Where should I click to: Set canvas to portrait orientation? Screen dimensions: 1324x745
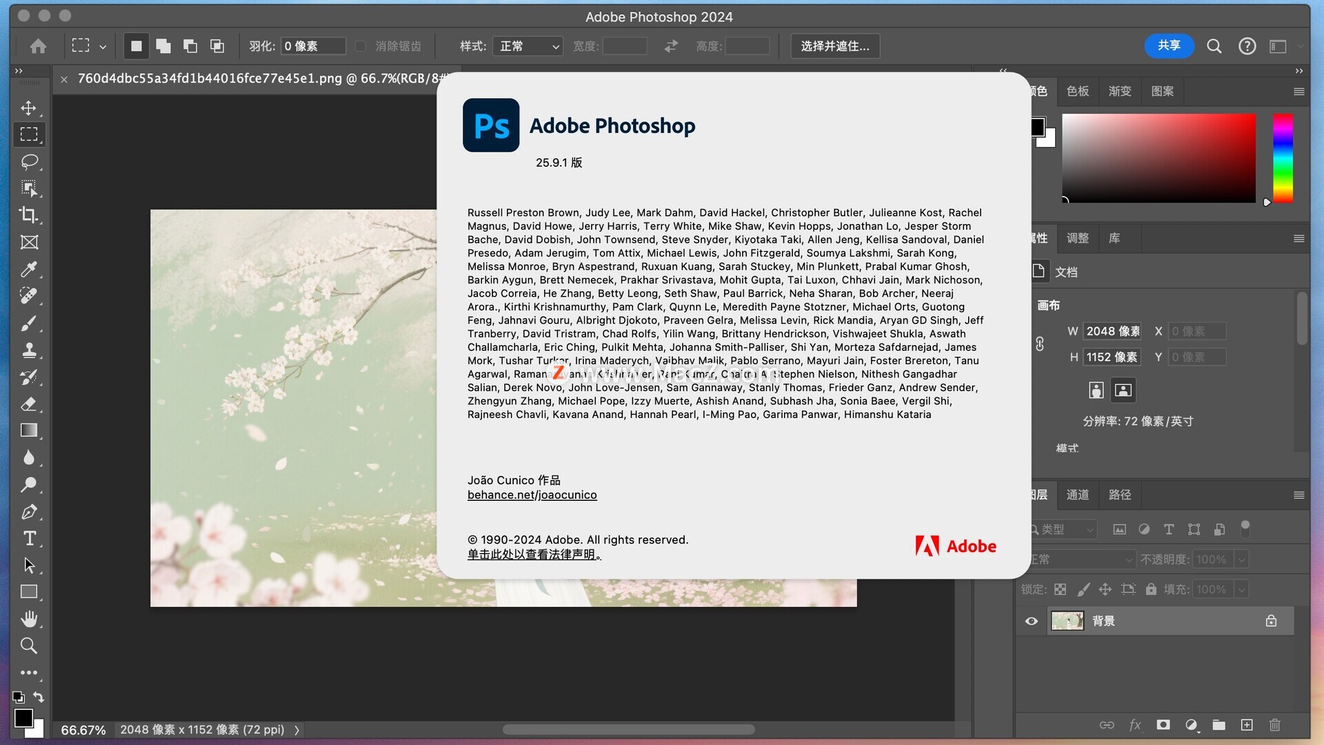coord(1096,390)
